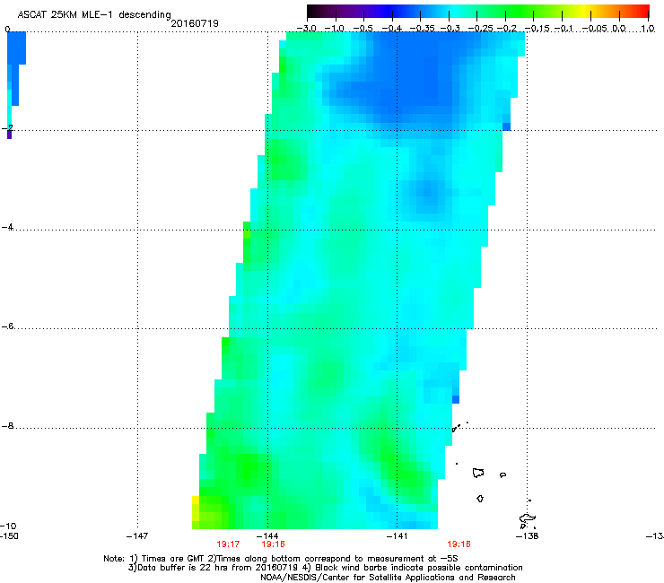Click the -141 longitude axis label
Viewport: 664px width, 583px height.
(397, 536)
